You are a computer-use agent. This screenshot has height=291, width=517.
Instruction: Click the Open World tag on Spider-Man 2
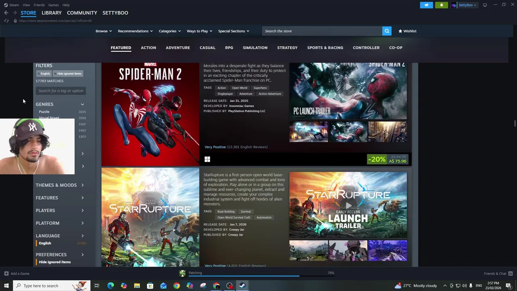(x=240, y=88)
